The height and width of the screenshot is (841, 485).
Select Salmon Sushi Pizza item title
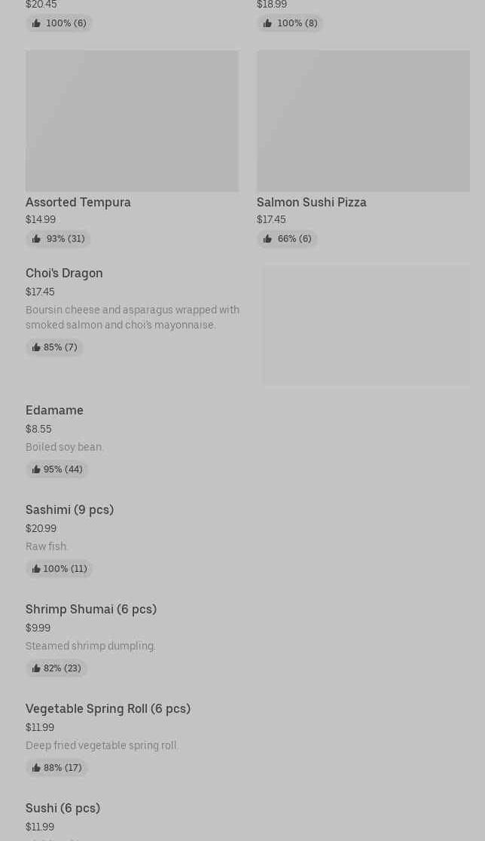pyautogui.click(x=312, y=202)
